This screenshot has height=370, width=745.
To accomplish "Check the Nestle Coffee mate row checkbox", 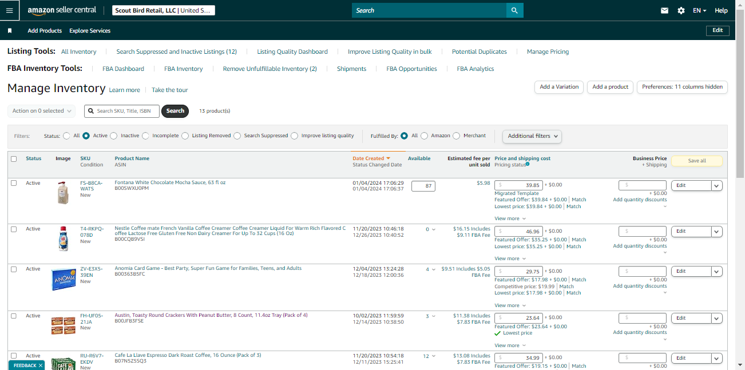I will pyautogui.click(x=14, y=229).
